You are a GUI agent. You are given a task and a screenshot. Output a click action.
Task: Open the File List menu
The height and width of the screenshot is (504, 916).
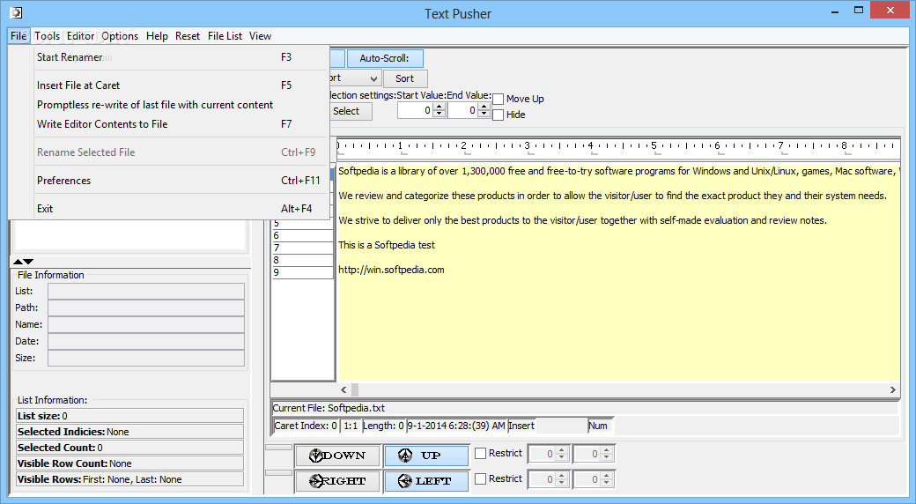(225, 35)
